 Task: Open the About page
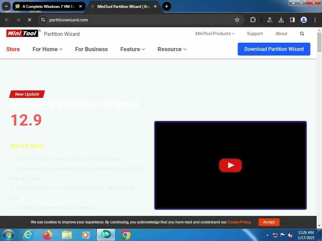(281, 34)
